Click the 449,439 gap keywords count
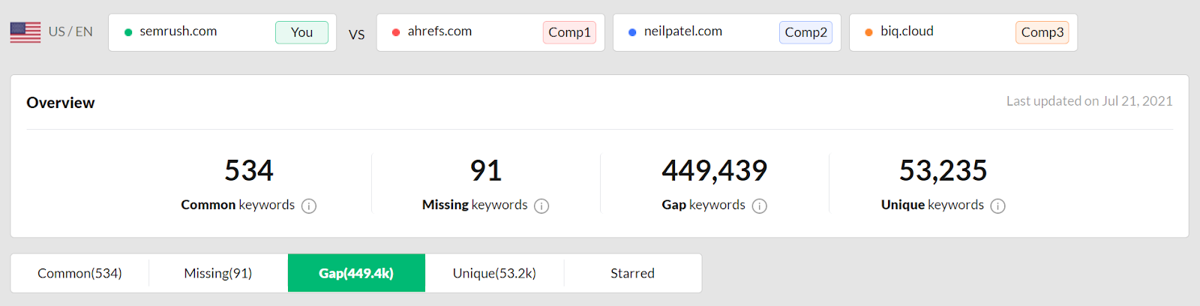Screen dimensions: 1200x306 point(715,171)
